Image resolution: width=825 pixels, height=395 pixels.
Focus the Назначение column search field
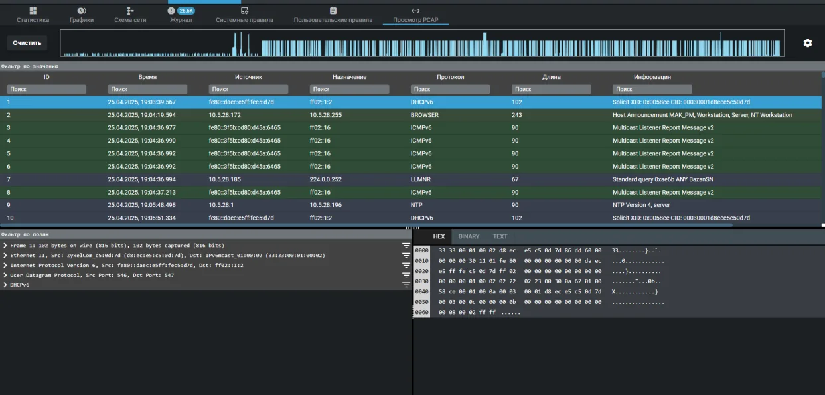[x=349, y=89]
